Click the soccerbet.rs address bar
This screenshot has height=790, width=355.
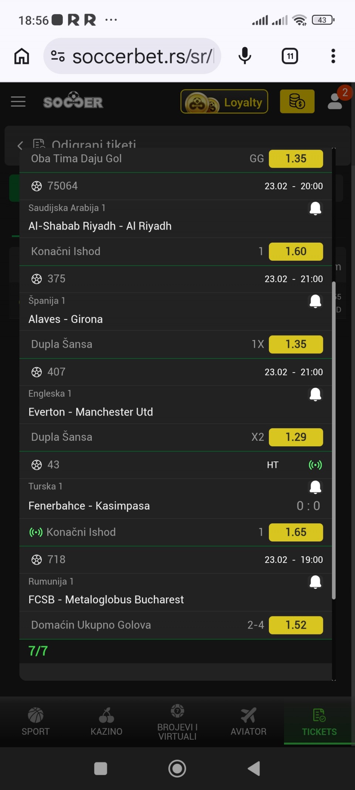click(142, 56)
